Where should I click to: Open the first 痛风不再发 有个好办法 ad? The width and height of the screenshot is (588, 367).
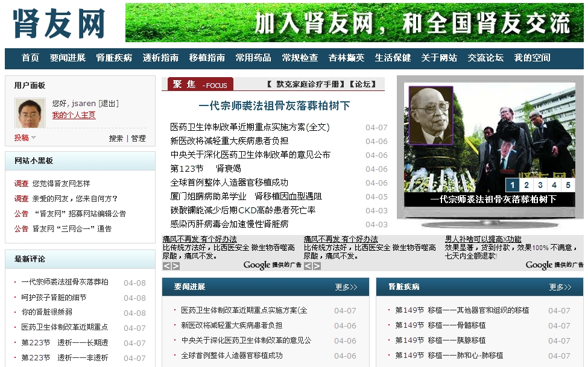coord(200,239)
